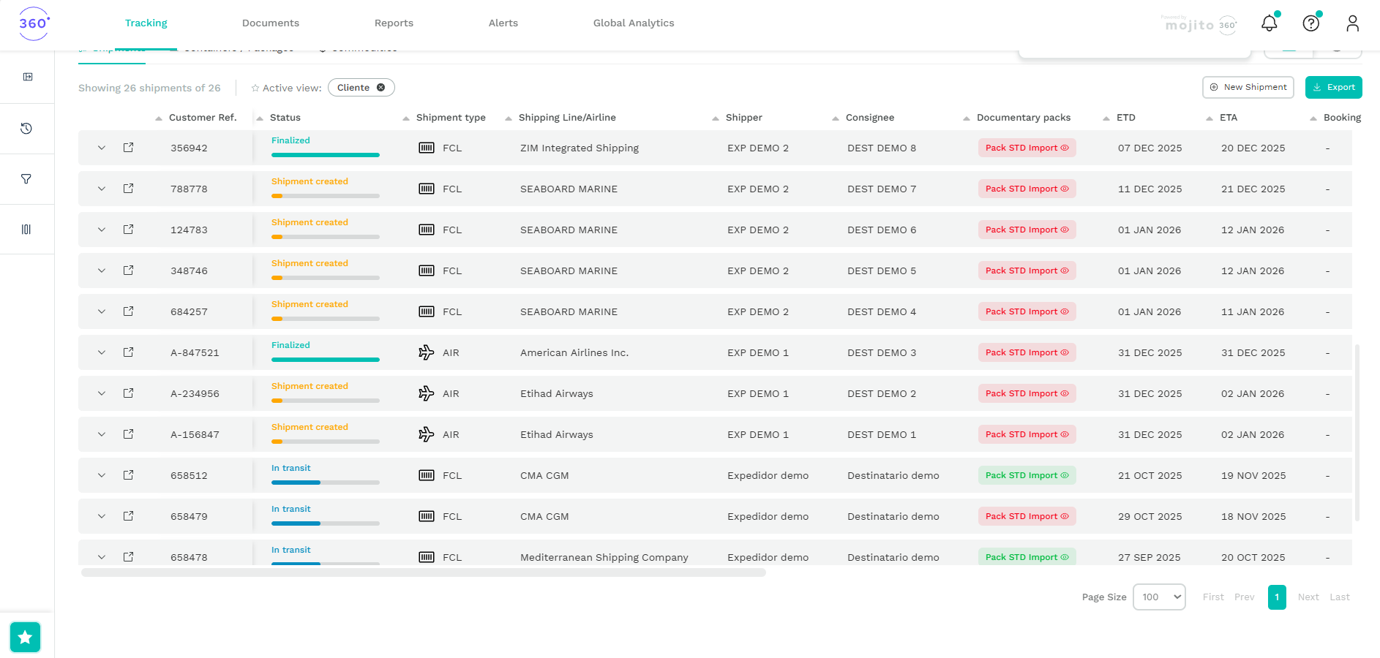
Task: Click the star favorites button at bottom-left
Action: pyautogui.click(x=25, y=637)
